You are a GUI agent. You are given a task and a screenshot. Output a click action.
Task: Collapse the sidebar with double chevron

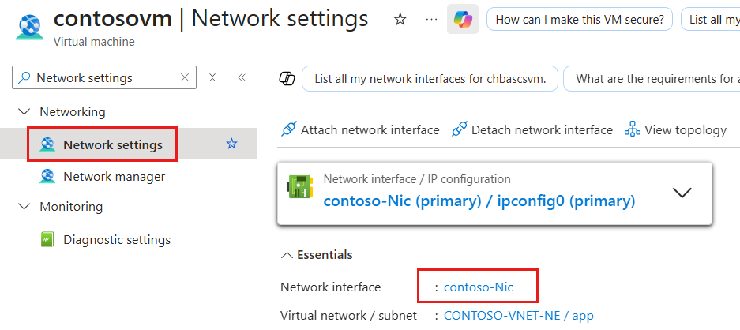tap(242, 77)
